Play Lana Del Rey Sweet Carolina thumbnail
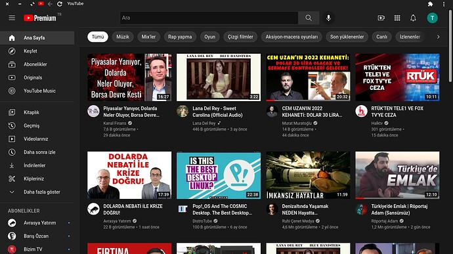Screen dimensions: 453x254 (219, 77)
